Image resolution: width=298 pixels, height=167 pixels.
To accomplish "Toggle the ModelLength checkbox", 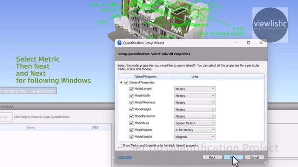I will pos(131,89).
